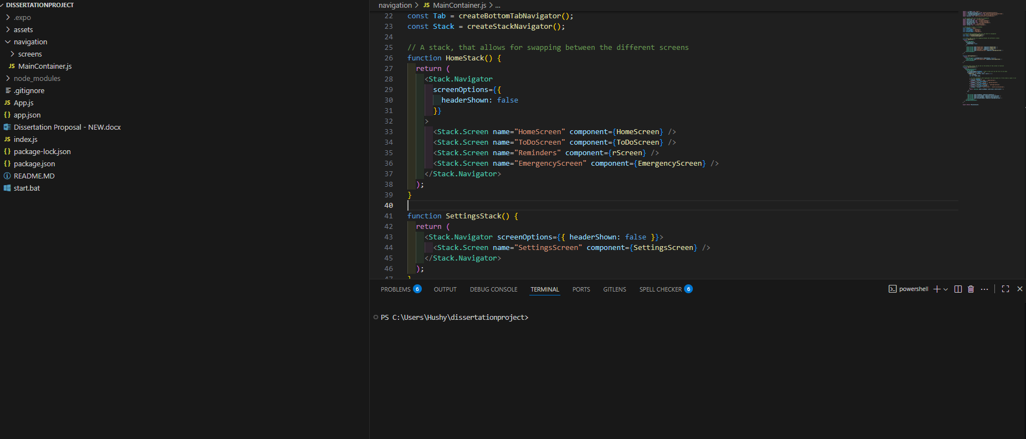Click 'headerShown: false' on line 30
The height and width of the screenshot is (439, 1026).
480,100
